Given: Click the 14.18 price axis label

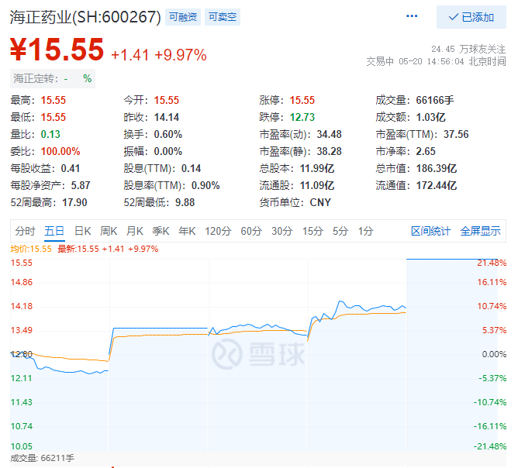Looking at the screenshot, I should click(x=22, y=306).
